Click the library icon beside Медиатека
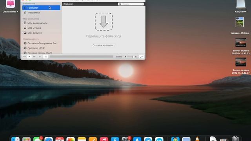This screenshot has height=141, width=251. click(x=25, y=13)
